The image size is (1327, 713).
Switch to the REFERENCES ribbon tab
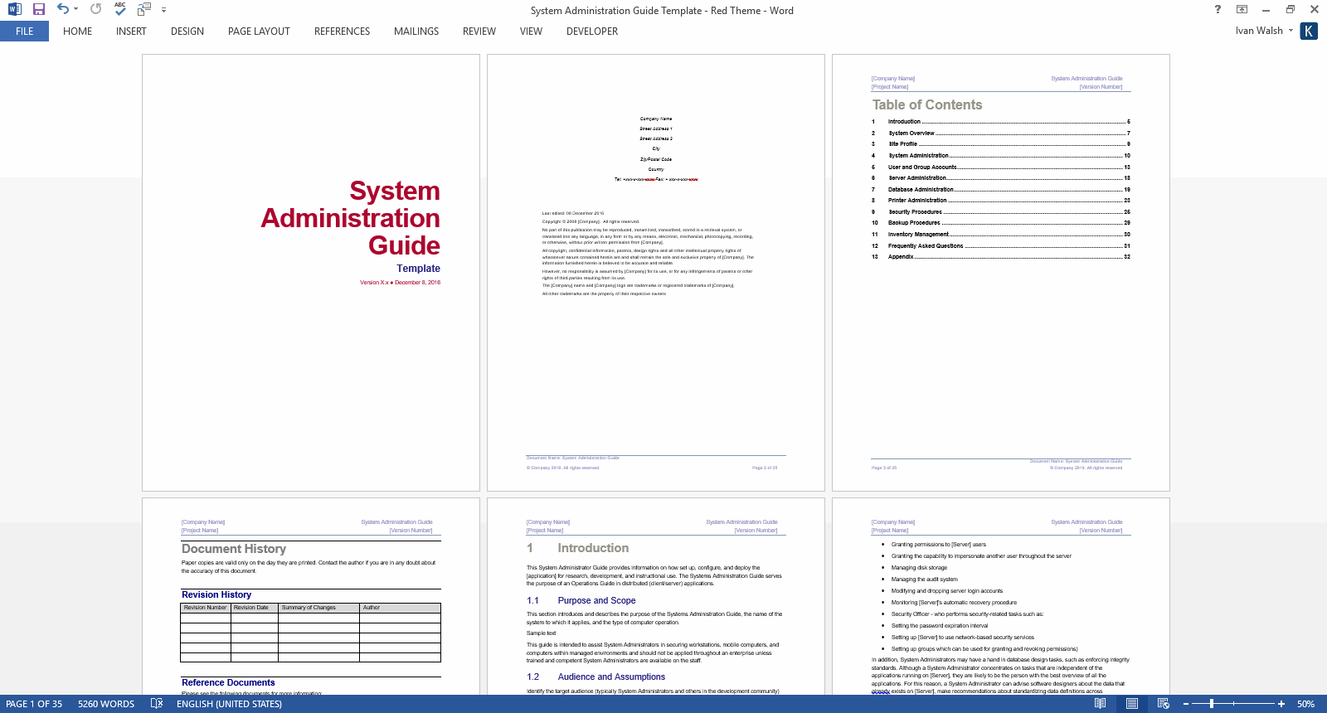pos(342,32)
